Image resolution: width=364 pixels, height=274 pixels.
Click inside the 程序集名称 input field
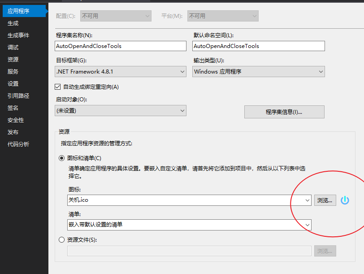(x=120, y=46)
